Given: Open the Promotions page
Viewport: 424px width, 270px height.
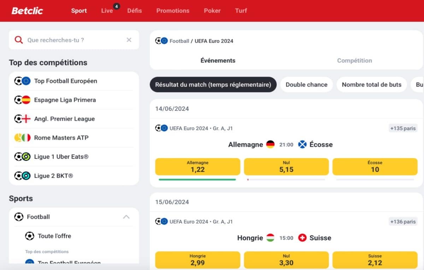Looking at the screenshot, I should click(x=173, y=11).
